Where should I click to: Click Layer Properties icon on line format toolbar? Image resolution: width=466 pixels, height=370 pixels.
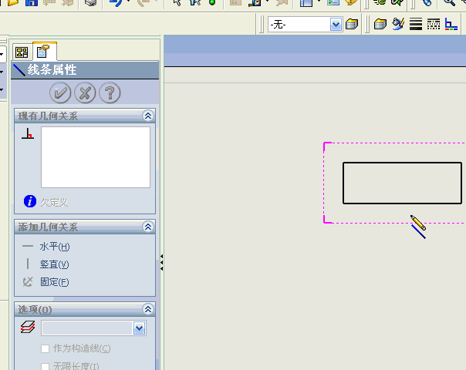point(380,24)
